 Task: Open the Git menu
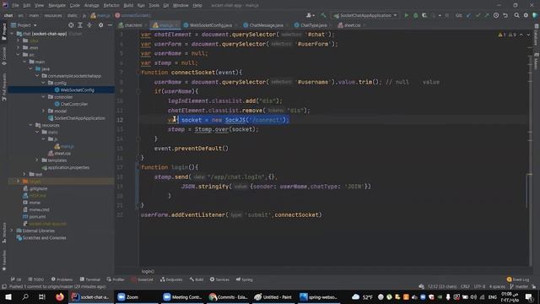click(x=166, y=5)
